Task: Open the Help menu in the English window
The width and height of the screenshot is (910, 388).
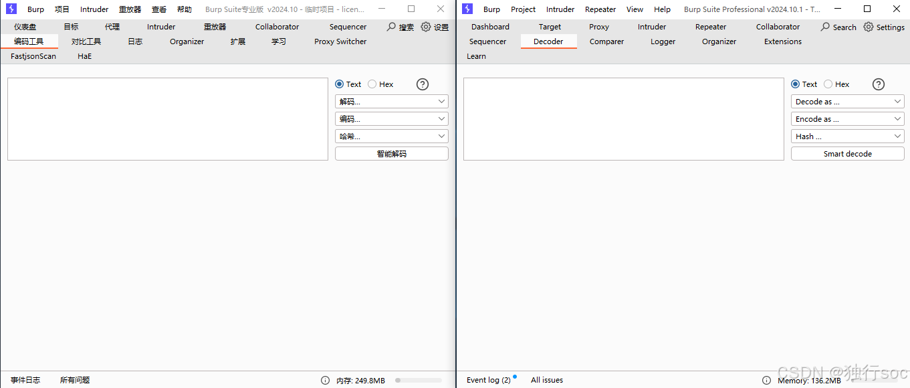Action: [x=663, y=9]
